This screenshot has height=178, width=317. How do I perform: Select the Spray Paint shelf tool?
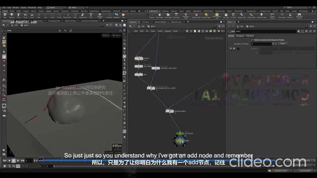tap(83, 15)
